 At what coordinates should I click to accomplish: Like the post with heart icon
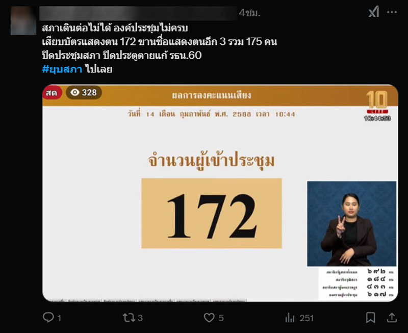coord(209,318)
